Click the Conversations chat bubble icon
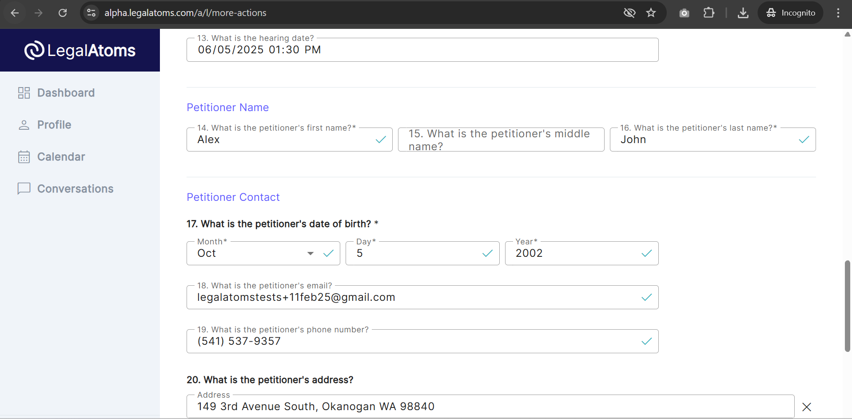Viewport: 852px width, 419px height. point(24,189)
